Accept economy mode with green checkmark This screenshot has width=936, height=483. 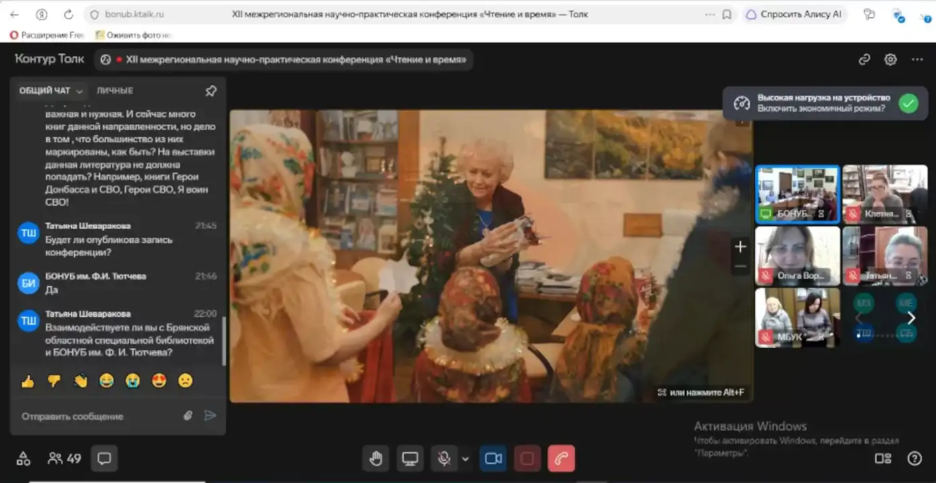[x=908, y=103]
